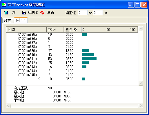
Task: Focus the 補正値 ms input field
Action: pos(83,13)
